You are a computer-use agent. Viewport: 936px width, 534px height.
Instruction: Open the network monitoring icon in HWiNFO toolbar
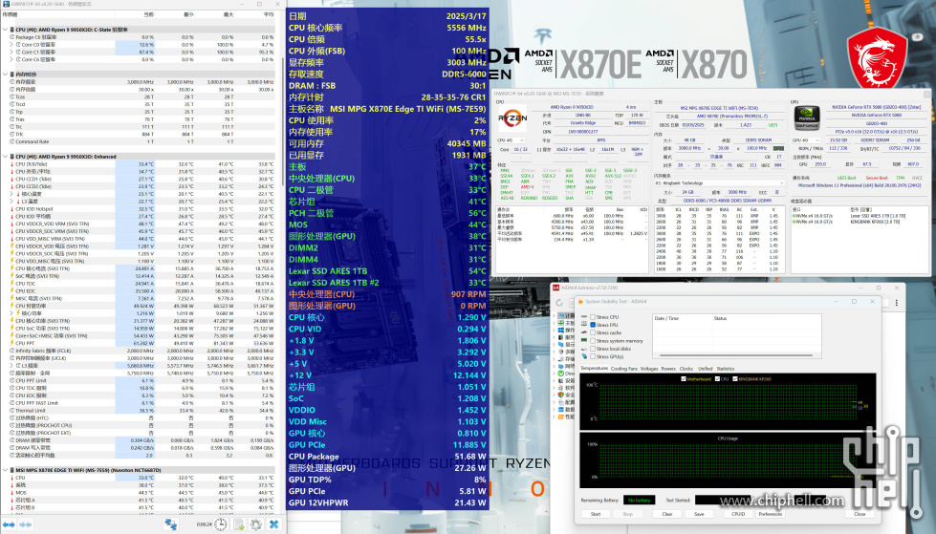click(x=171, y=523)
